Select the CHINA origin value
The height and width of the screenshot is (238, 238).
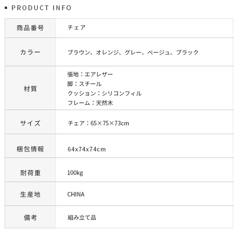[x=76, y=194]
